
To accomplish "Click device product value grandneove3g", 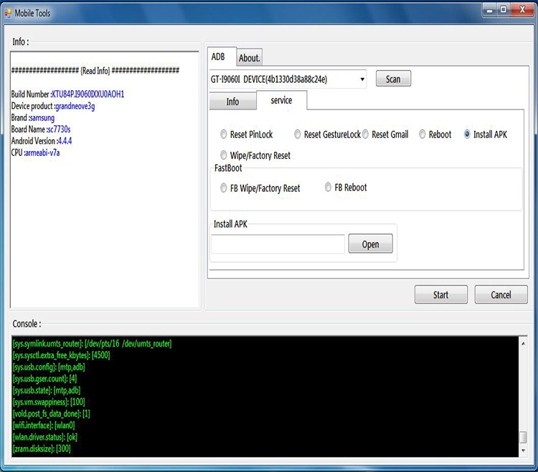I will tap(75, 106).
